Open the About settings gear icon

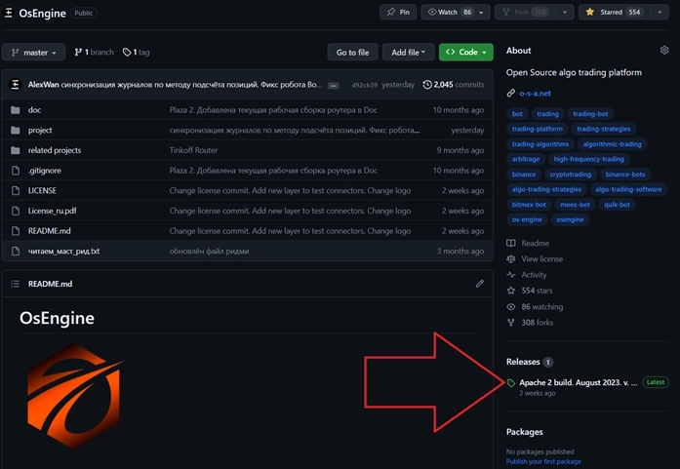[x=664, y=51]
